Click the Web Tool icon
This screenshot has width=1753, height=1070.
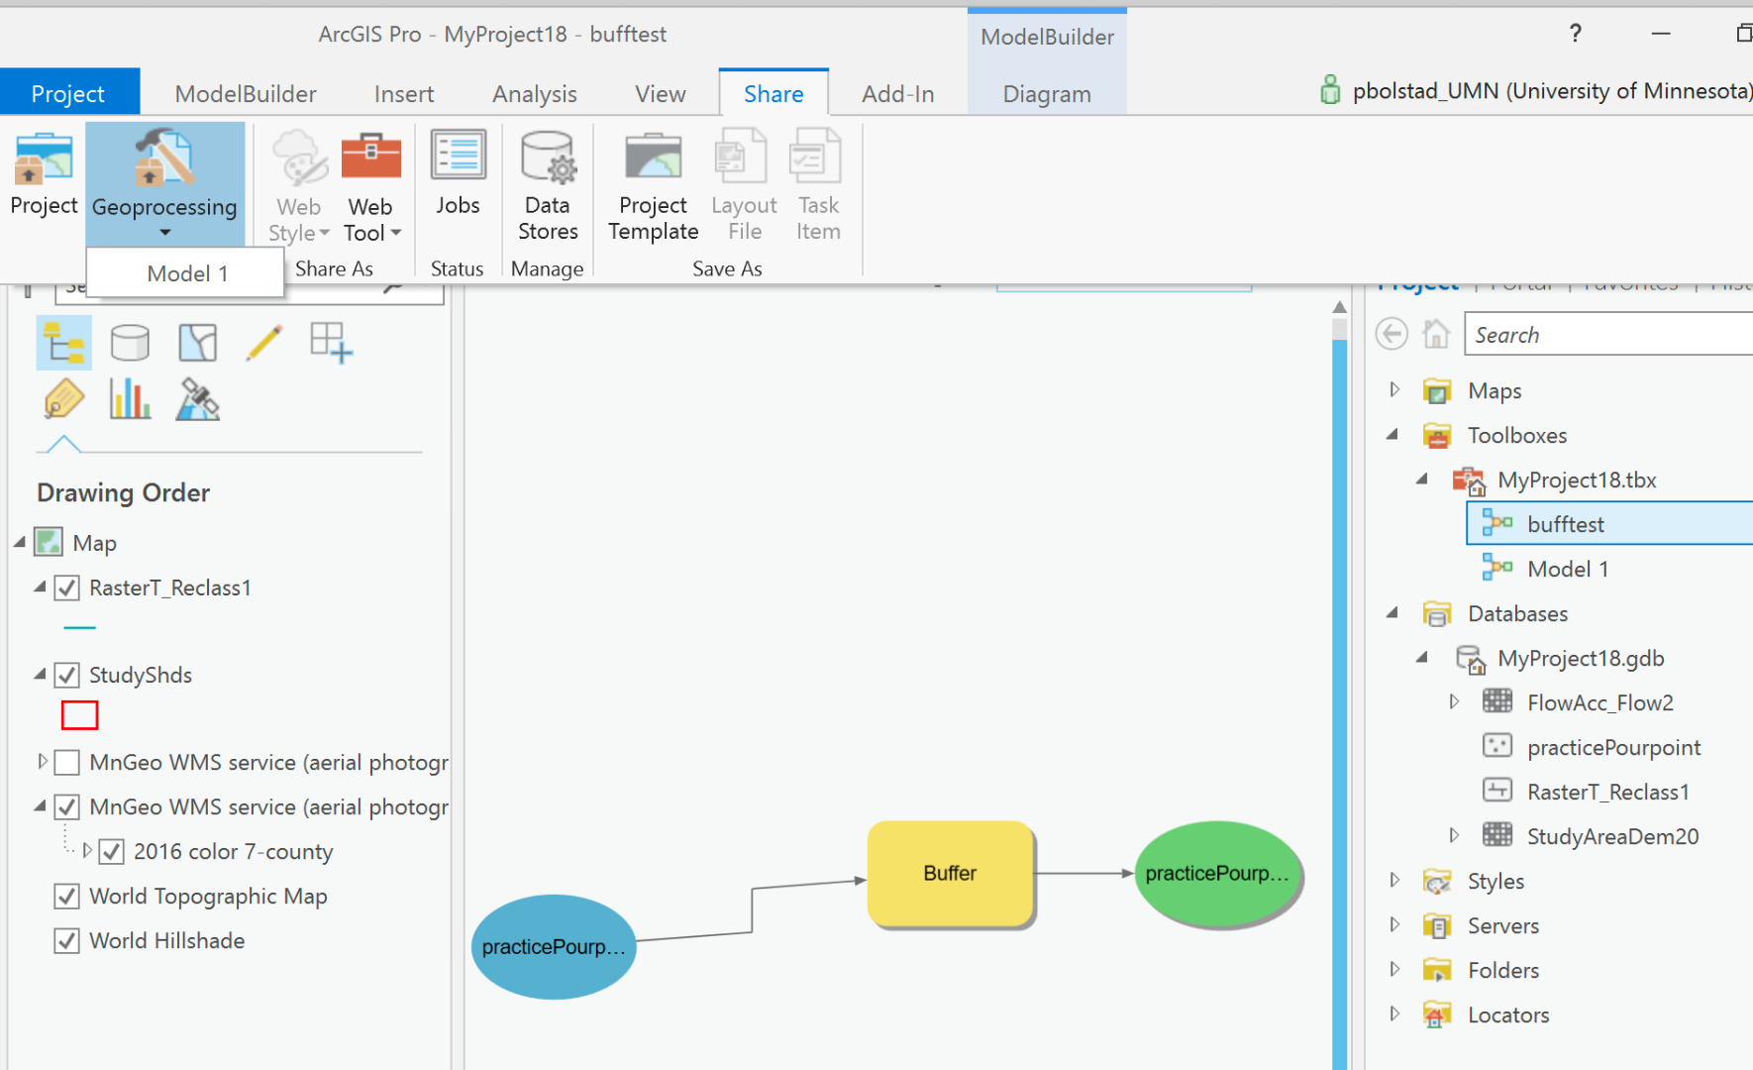coord(371,157)
